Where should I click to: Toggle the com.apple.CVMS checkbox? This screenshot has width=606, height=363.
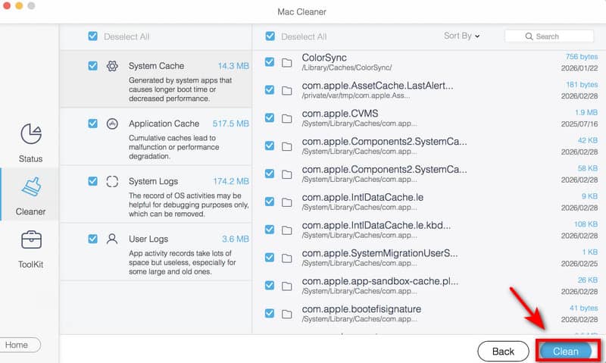click(270, 118)
